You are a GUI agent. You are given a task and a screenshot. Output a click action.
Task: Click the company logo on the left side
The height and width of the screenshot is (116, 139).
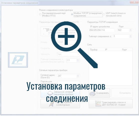point(18,60)
